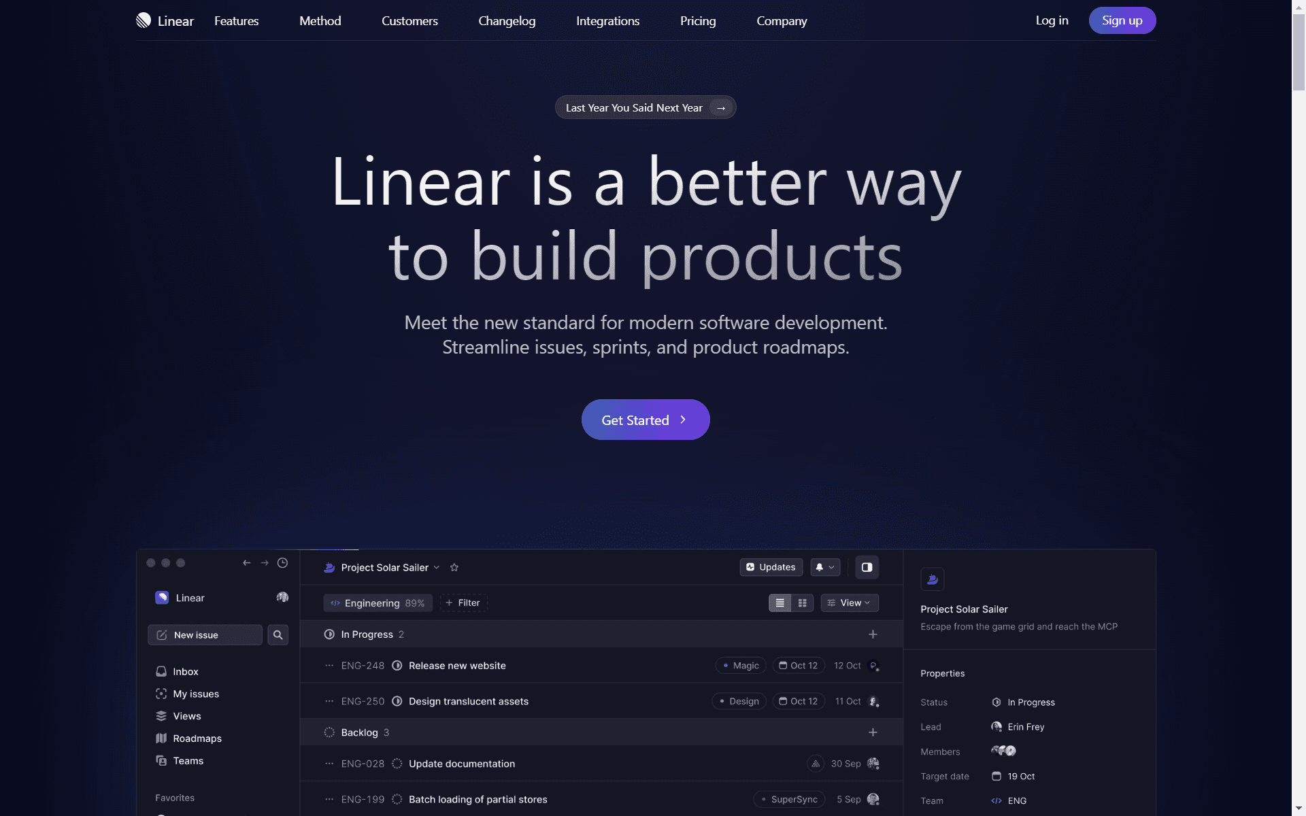Click the Changelog menu item
This screenshot has width=1306, height=816.
coord(507,20)
